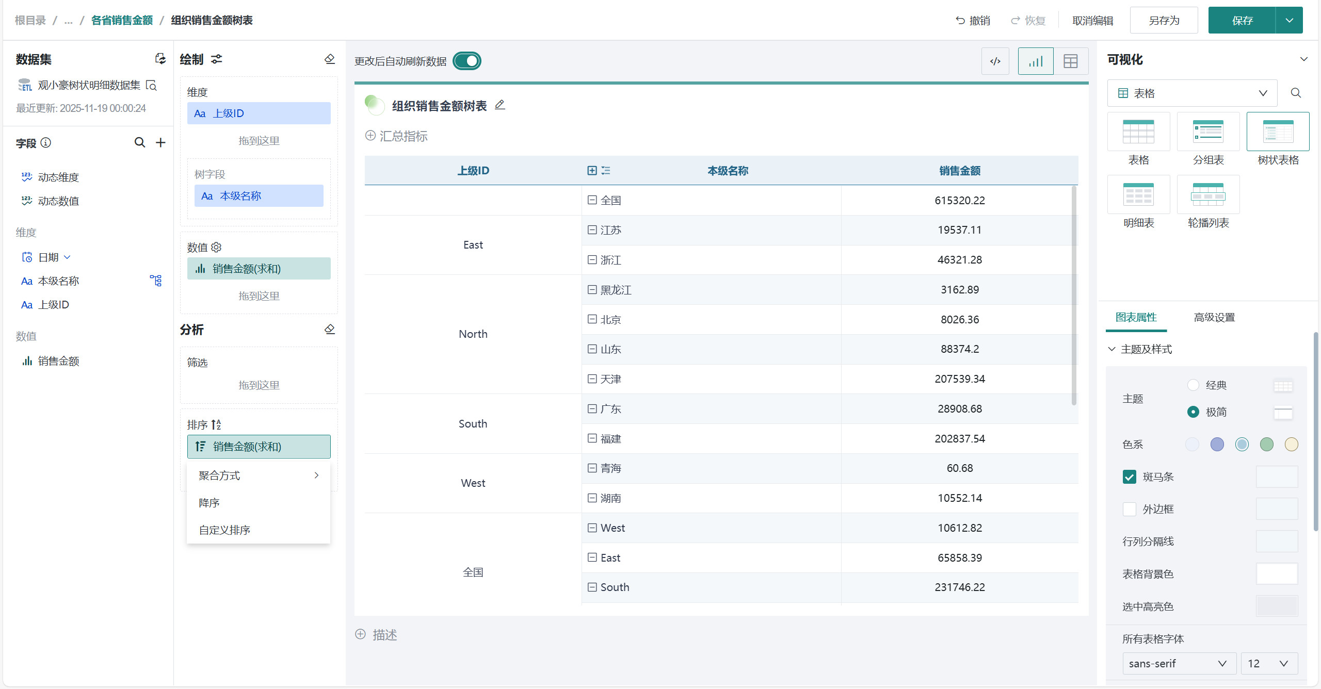Edit chart title with the pencil icon
The height and width of the screenshot is (689, 1321).
500,105
